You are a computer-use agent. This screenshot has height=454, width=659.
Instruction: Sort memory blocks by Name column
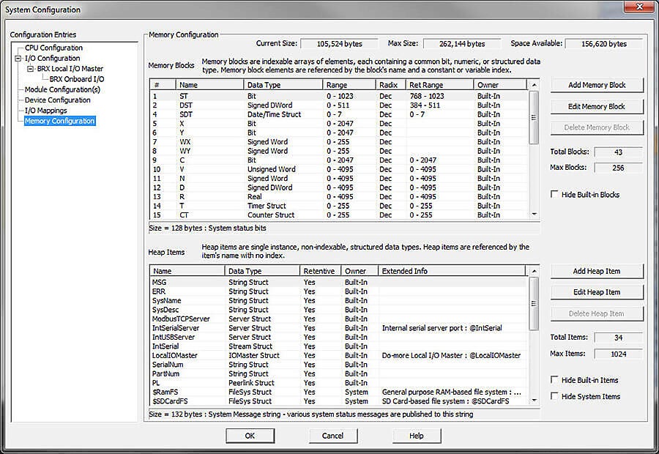click(x=209, y=85)
